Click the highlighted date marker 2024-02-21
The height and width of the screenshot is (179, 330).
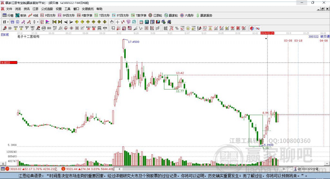coord(267,33)
